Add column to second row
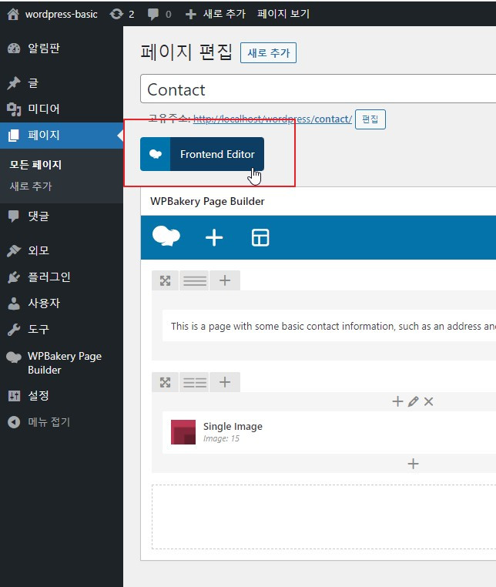 pos(225,382)
